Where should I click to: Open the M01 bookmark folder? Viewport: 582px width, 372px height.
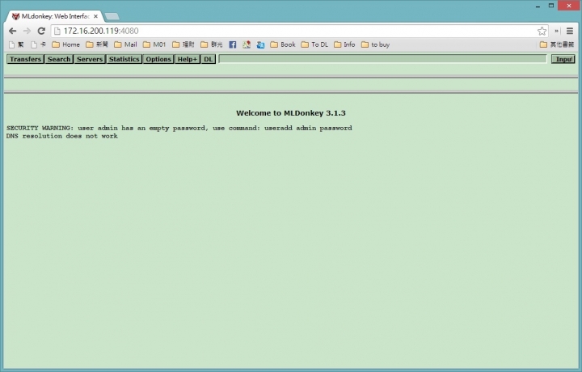pyautogui.click(x=154, y=44)
